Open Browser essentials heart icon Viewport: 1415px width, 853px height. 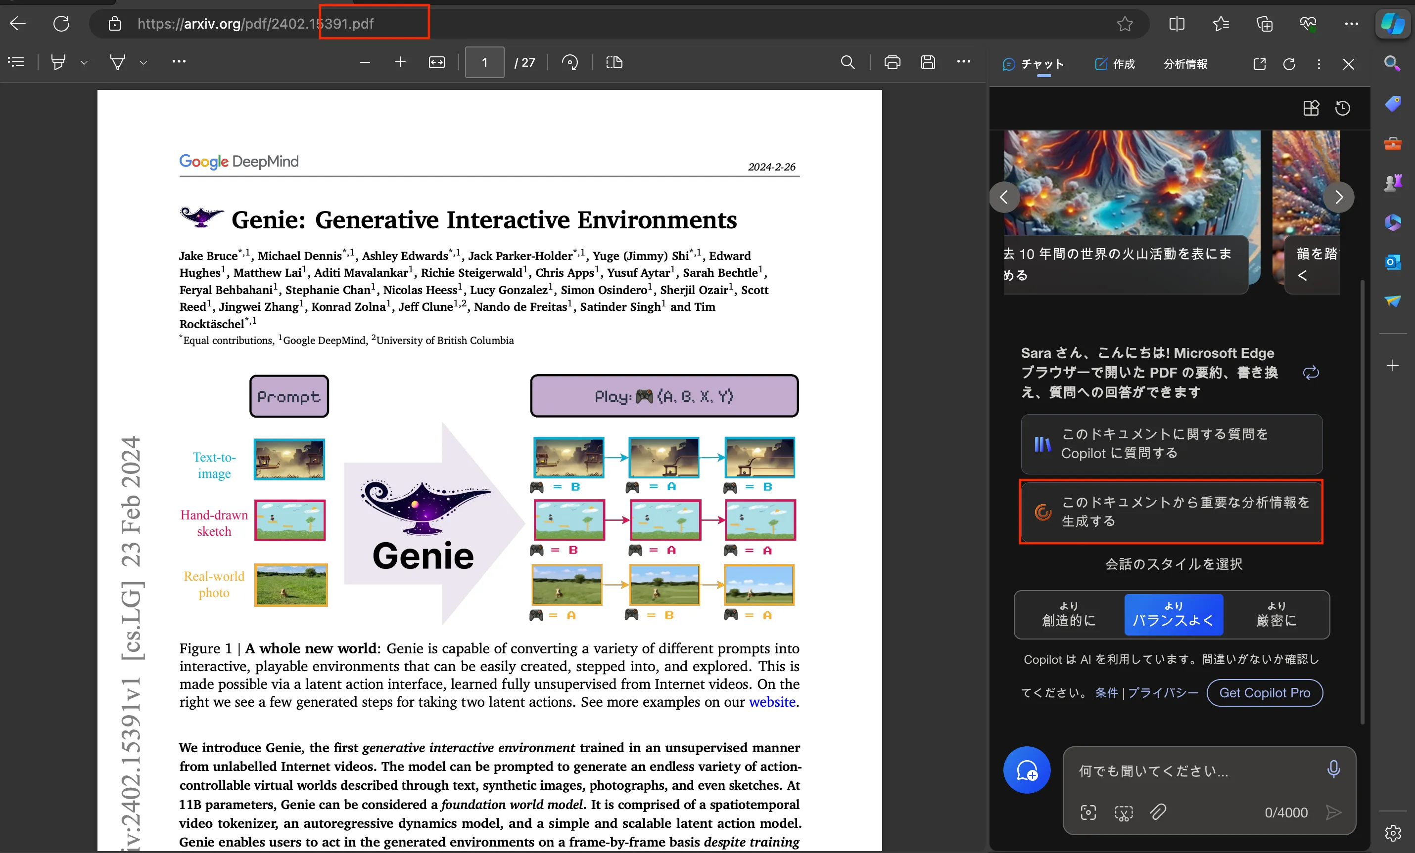tap(1308, 24)
